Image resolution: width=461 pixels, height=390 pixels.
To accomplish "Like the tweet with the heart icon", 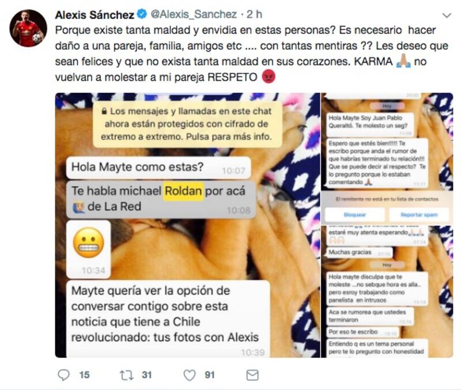I will click(190, 375).
